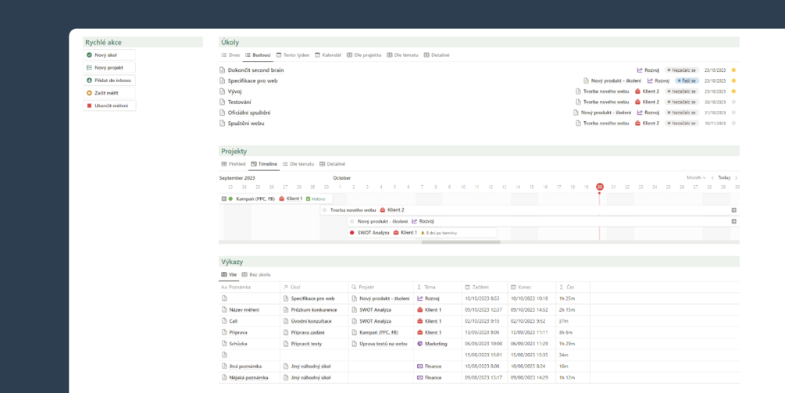Open Průzkum konkurence task cell

(315, 310)
